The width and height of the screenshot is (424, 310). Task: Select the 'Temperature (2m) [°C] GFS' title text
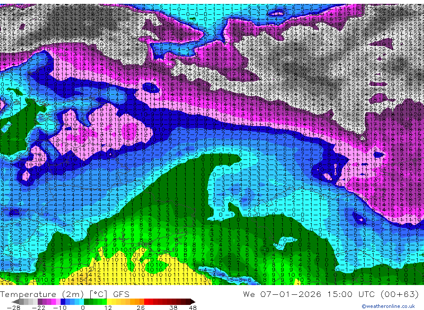[x=64, y=294]
